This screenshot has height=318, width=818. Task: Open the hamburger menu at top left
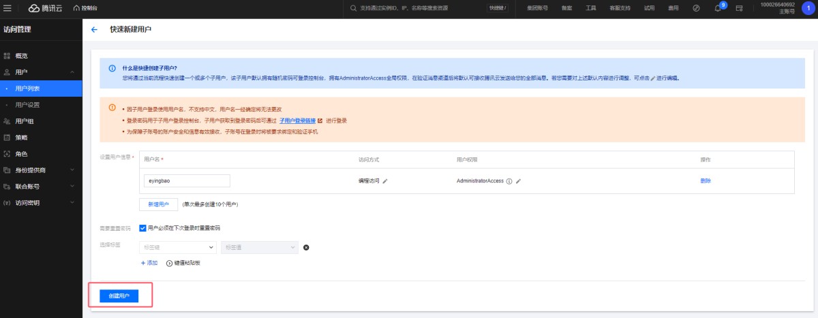pyautogui.click(x=7, y=8)
